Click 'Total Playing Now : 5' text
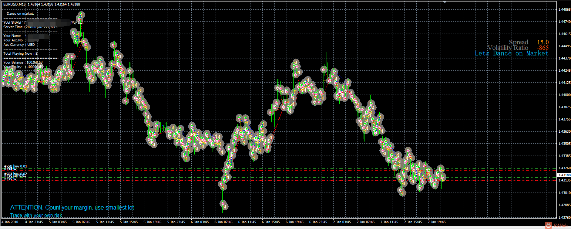 click(x=20, y=54)
